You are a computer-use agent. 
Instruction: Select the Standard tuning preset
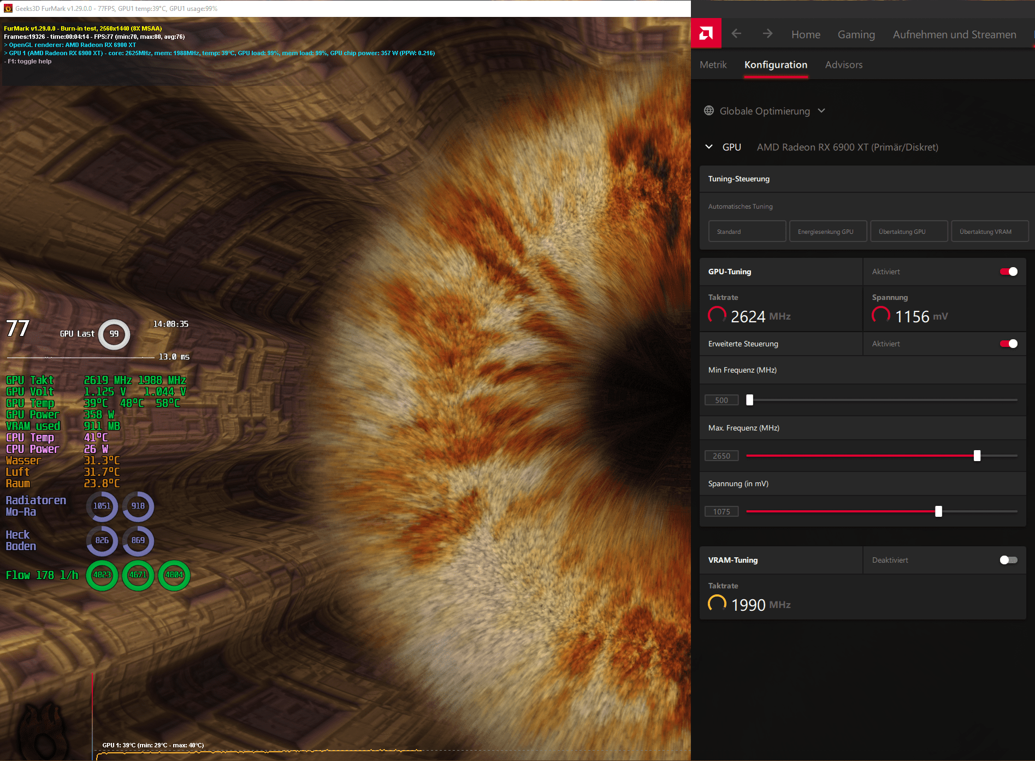pos(747,231)
